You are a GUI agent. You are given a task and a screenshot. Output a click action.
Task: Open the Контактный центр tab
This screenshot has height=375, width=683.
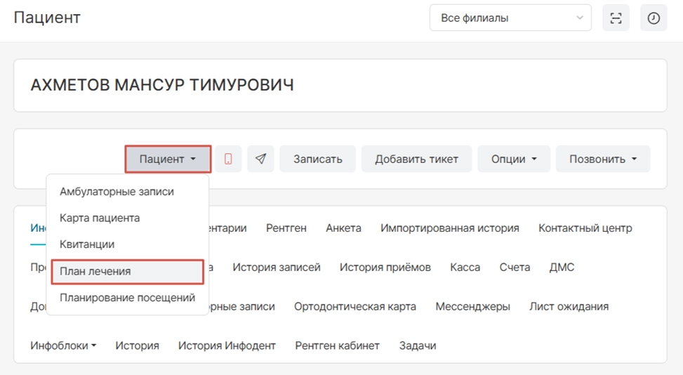tap(585, 228)
